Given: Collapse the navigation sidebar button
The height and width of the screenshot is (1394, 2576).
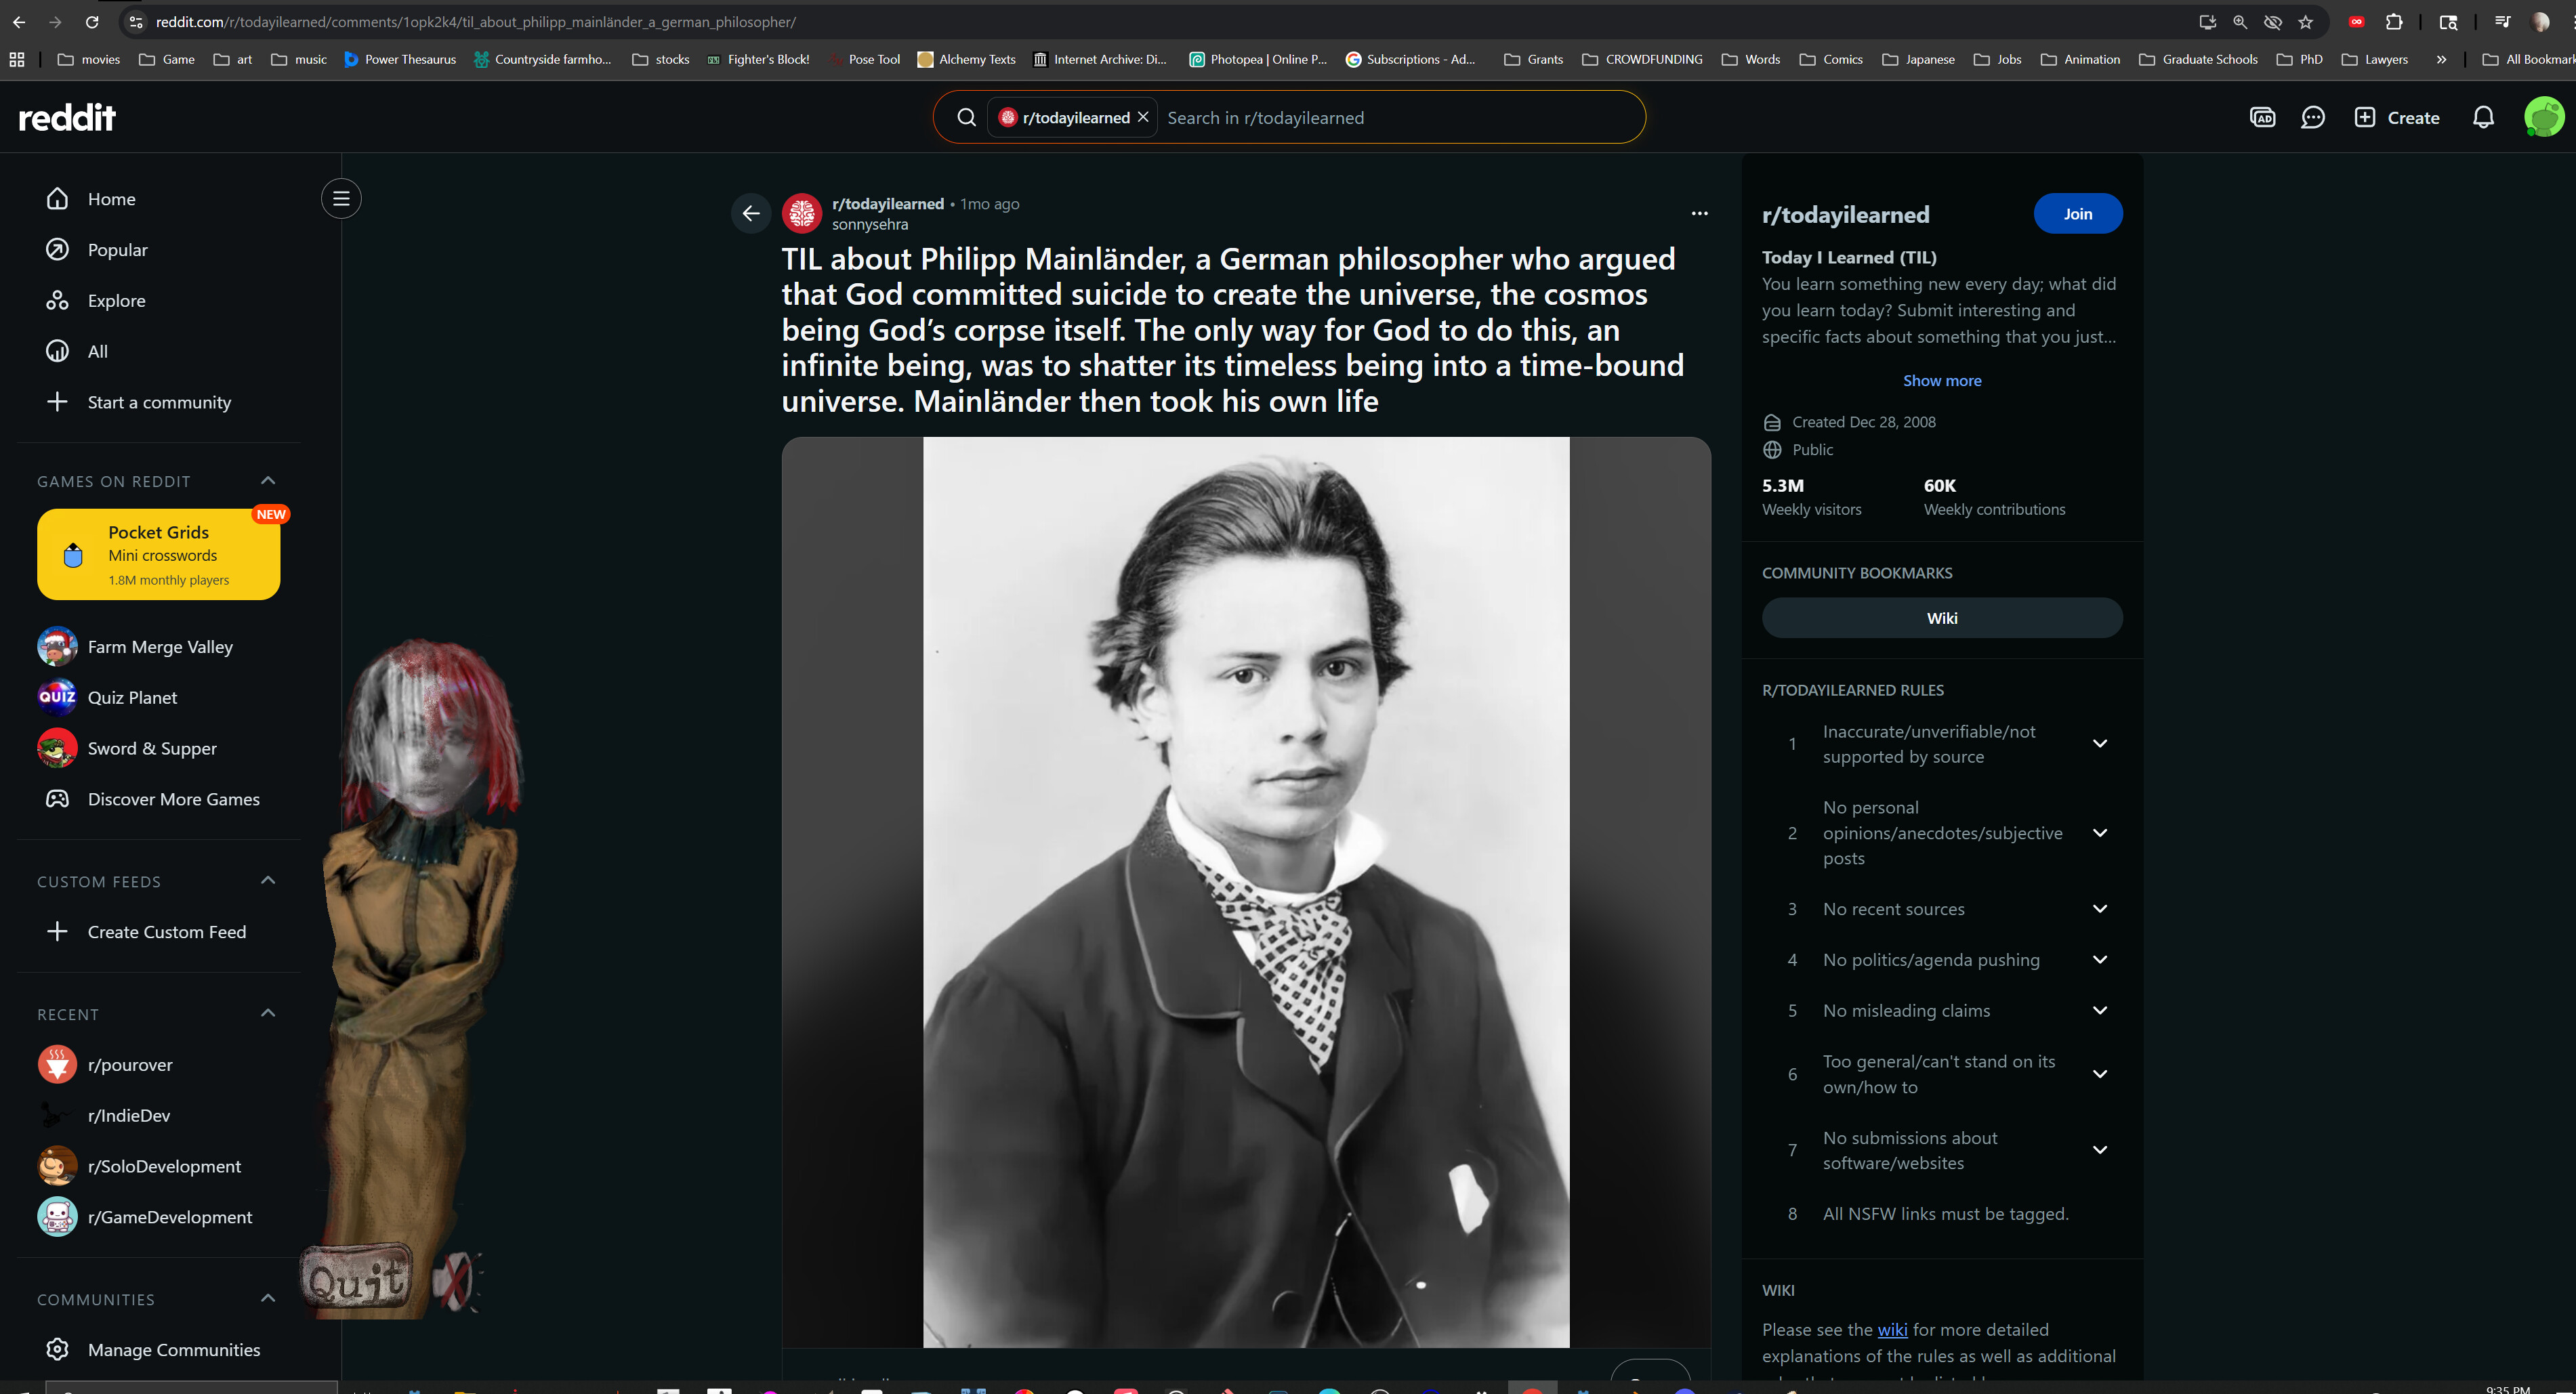Looking at the screenshot, I should point(341,199).
